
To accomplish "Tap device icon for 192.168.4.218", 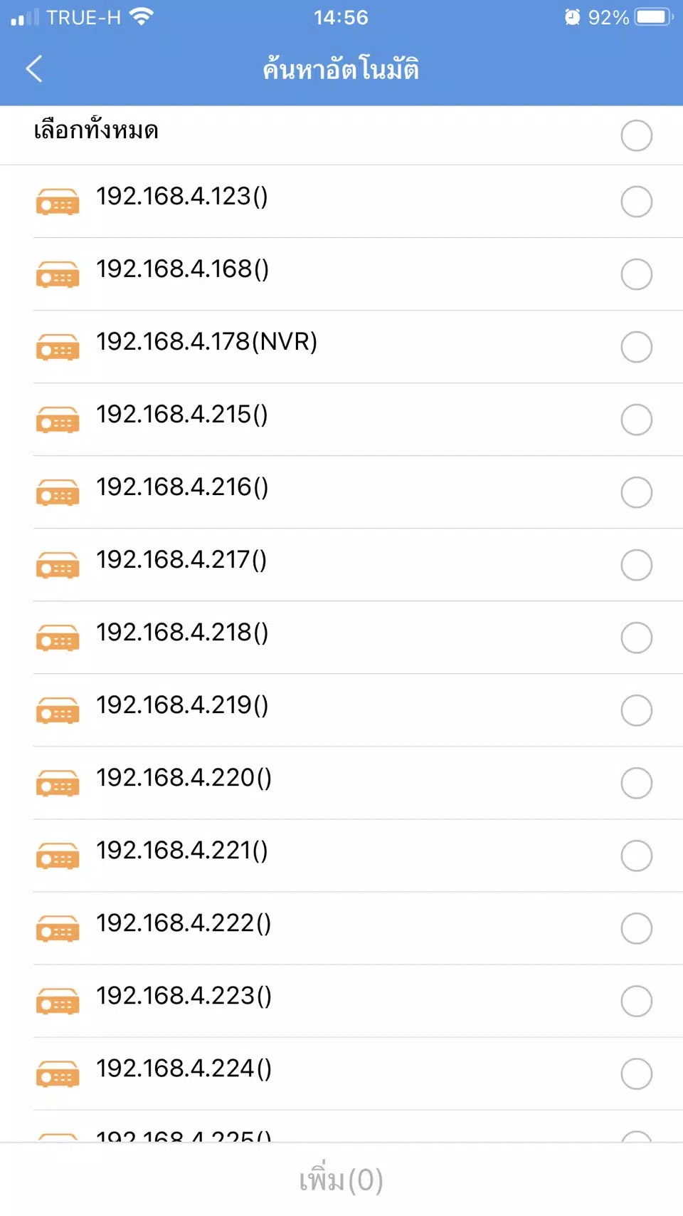I will (x=58, y=638).
